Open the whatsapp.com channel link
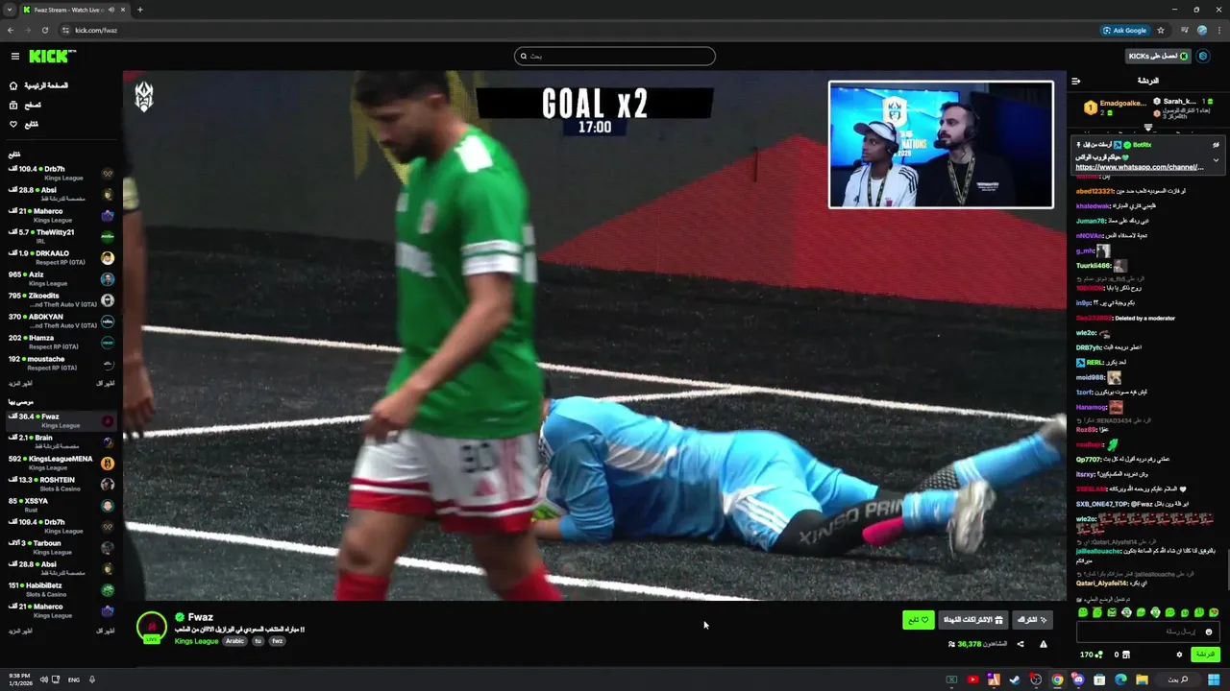Image resolution: width=1230 pixels, height=691 pixels. pyautogui.click(x=1140, y=167)
